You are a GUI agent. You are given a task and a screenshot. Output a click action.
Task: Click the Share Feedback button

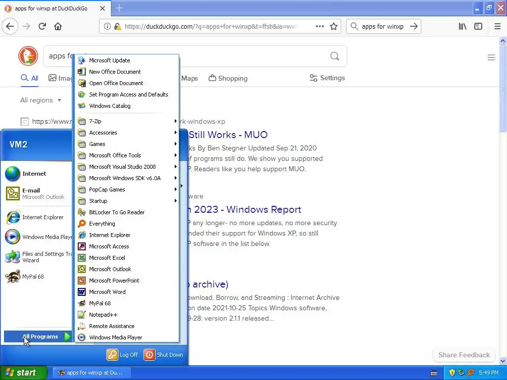464,355
